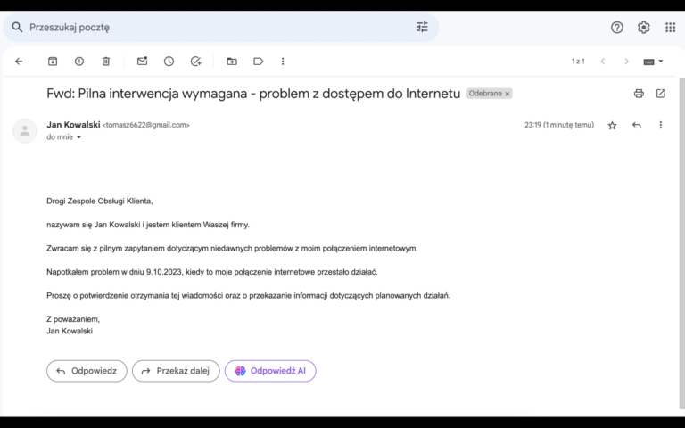Open the Labels icon in toolbar
This screenshot has height=428, width=685.
[258, 62]
